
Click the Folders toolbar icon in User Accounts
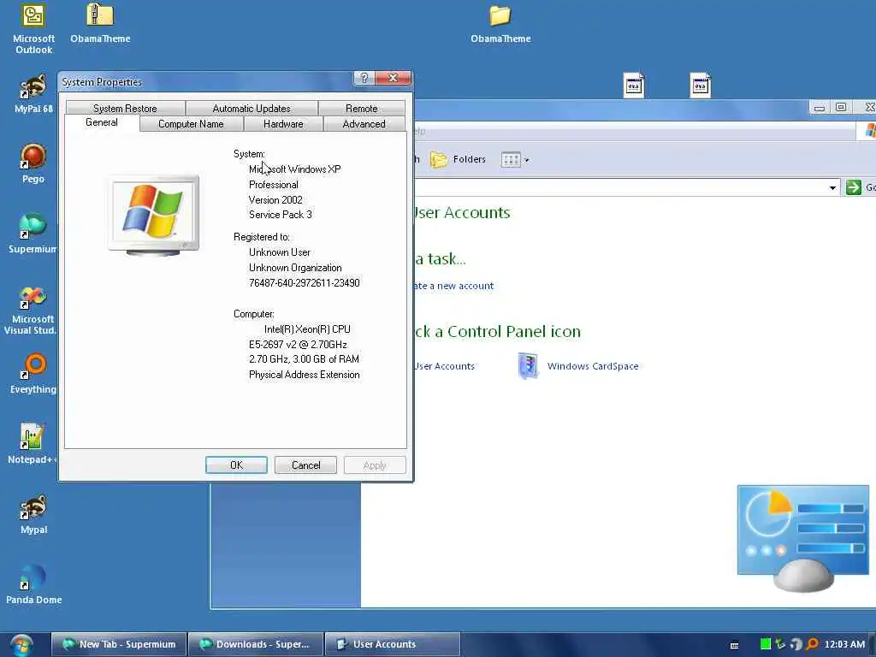[x=439, y=160]
